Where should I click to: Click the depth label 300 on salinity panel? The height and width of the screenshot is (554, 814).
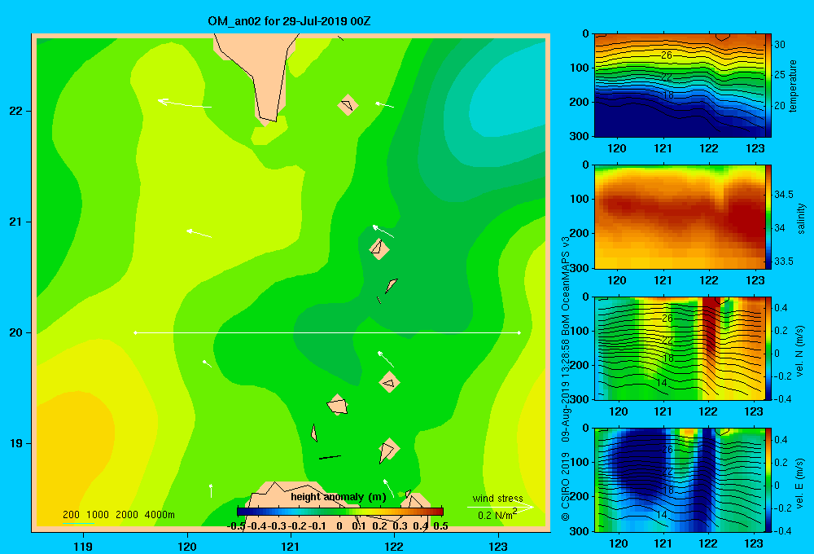click(581, 268)
